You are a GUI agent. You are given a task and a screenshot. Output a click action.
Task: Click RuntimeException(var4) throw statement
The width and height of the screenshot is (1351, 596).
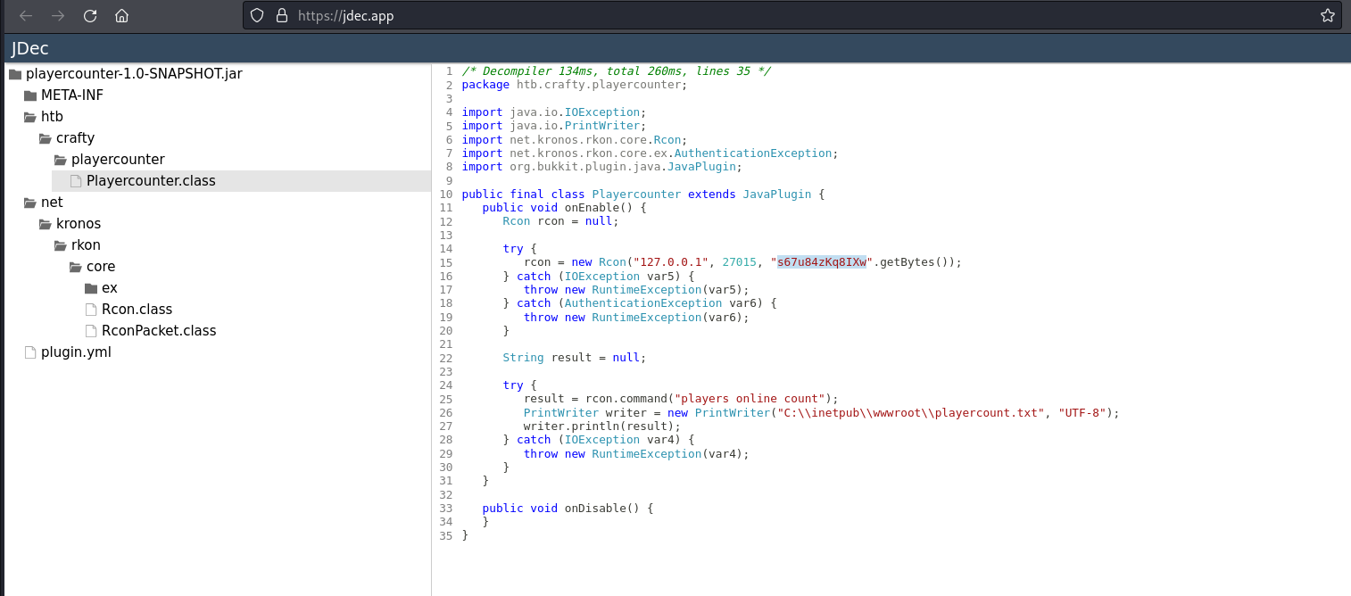pos(636,453)
